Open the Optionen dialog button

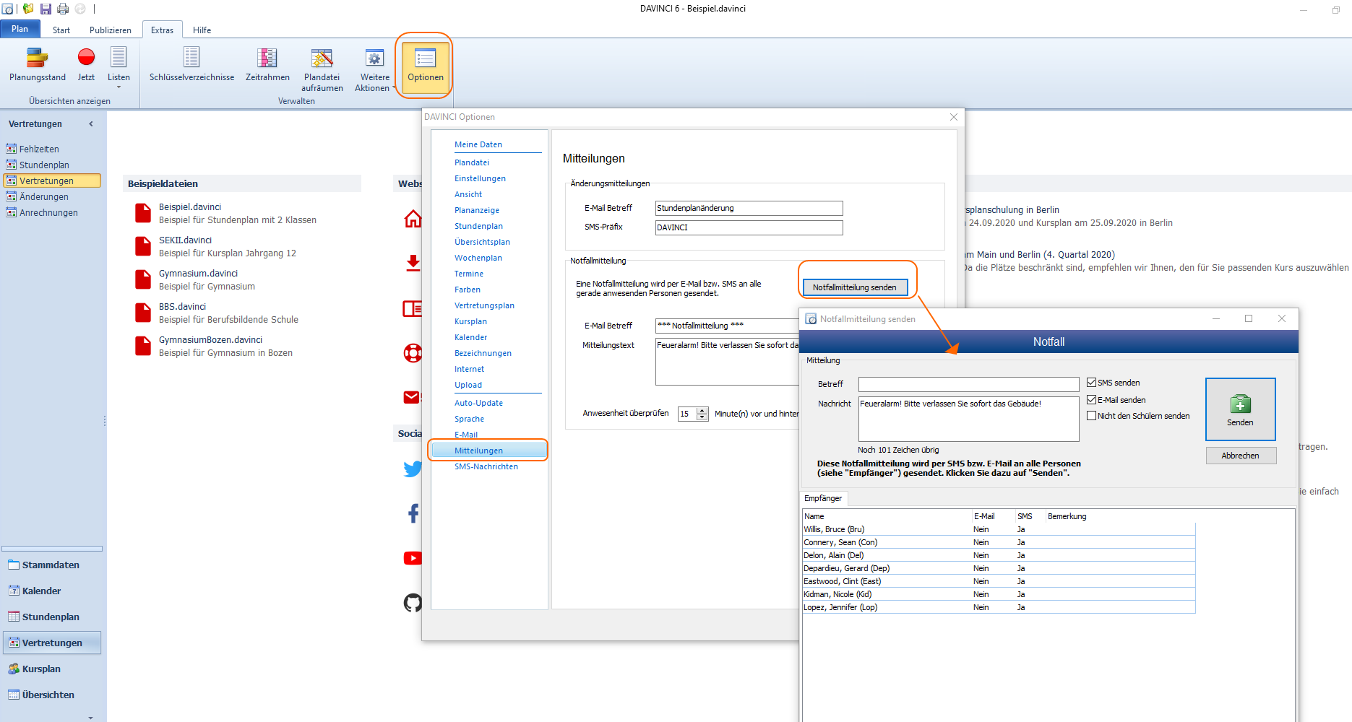[425, 66]
